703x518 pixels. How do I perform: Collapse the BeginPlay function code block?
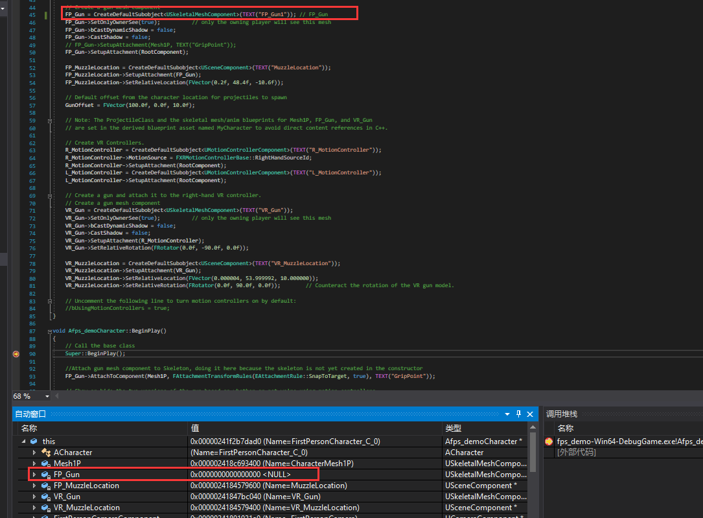50,331
